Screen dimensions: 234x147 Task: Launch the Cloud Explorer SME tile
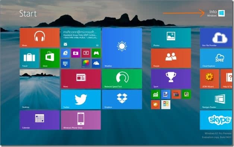(x=216, y=58)
